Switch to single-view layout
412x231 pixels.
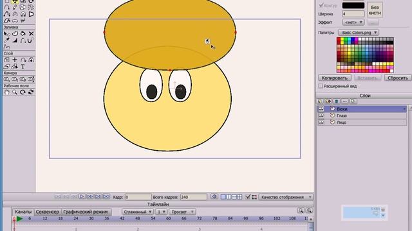(223, 197)
